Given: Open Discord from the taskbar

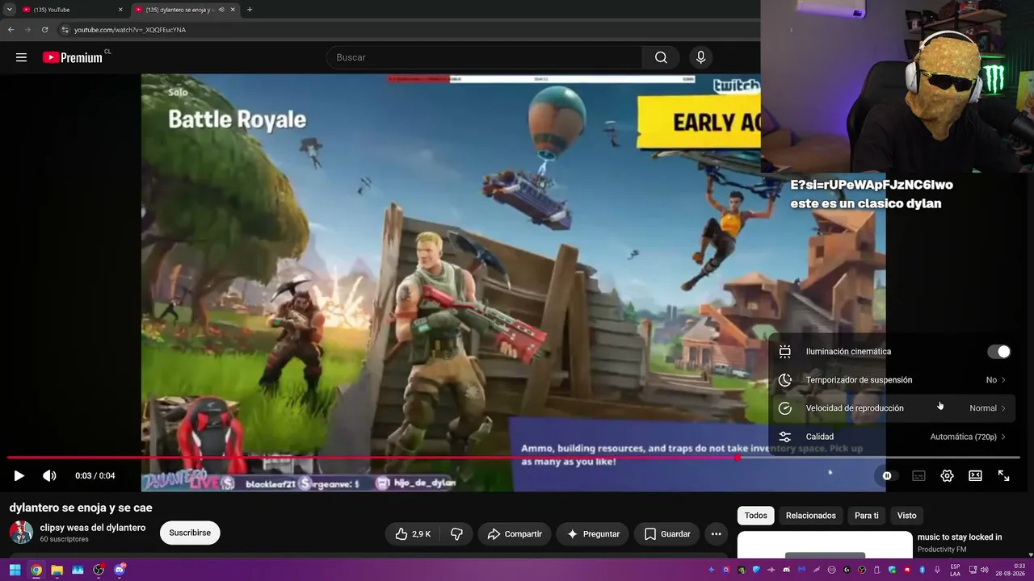Looking at the screenshot, I should pos(120,570).
